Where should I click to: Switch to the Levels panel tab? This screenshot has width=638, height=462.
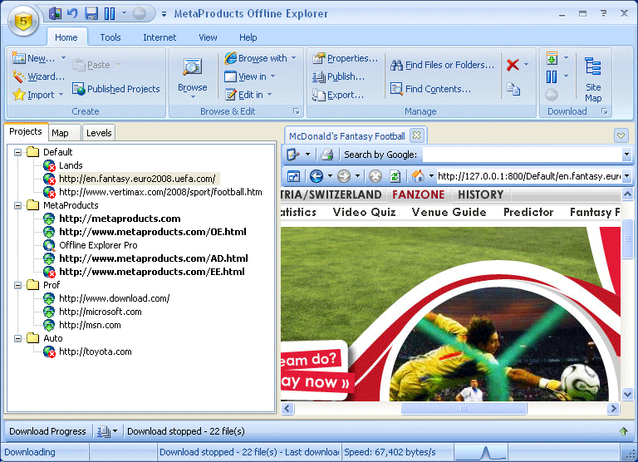pyautogui.click(x=99, y=133)
